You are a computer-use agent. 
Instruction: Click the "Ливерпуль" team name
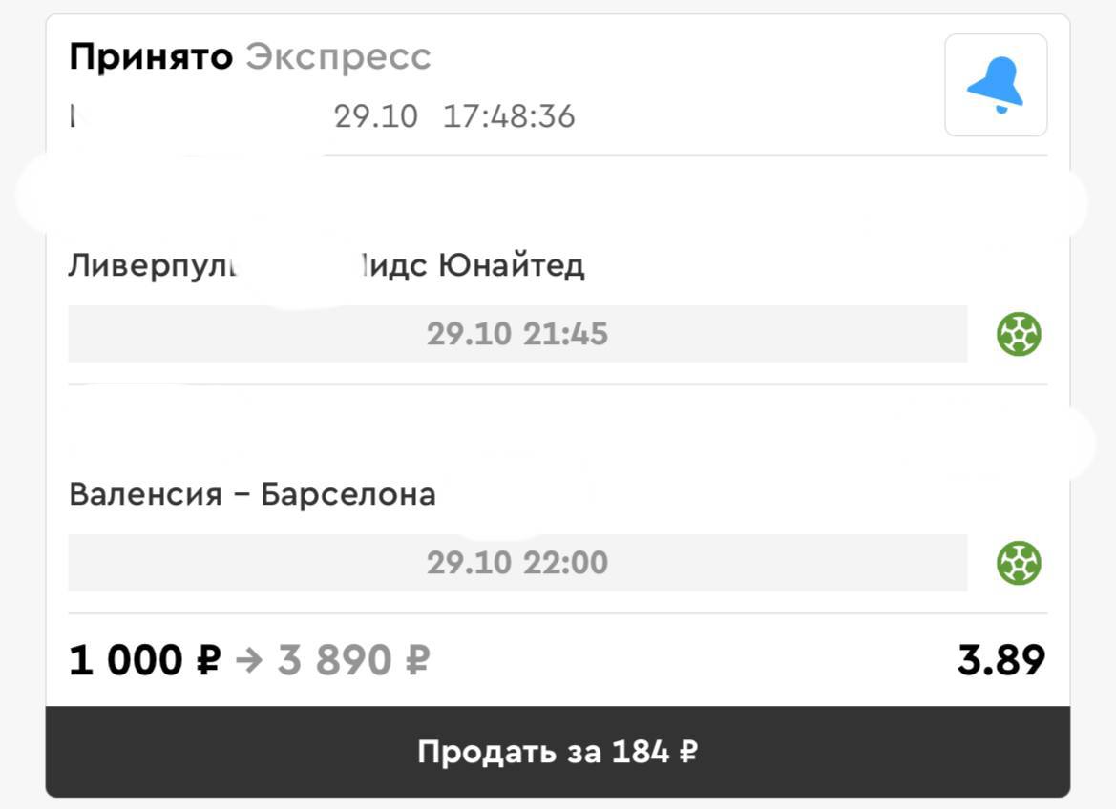151,266
